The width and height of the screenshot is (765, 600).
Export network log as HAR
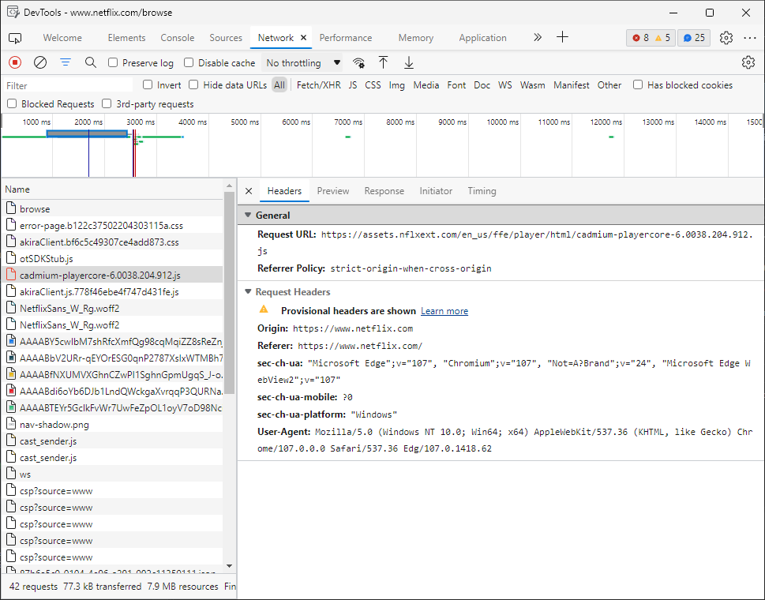(x=408, y=62)
